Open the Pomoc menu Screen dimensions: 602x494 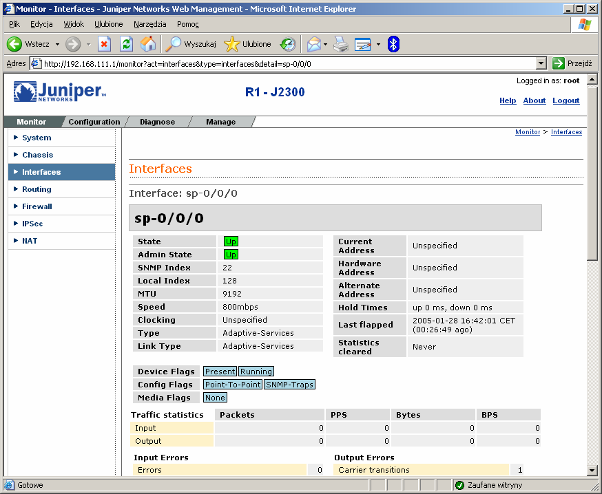pos(188,24)
